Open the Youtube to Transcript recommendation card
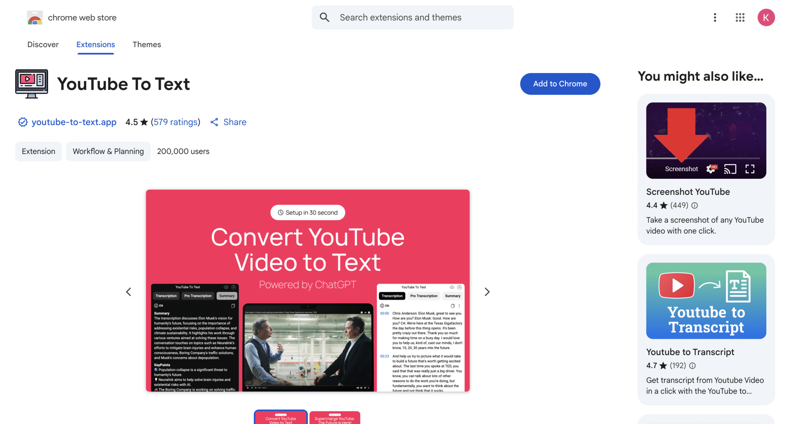Viewport: 786px width, 424px height. [706, 329]
